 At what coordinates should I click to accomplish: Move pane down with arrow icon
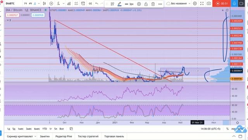[x=223, y=10]
